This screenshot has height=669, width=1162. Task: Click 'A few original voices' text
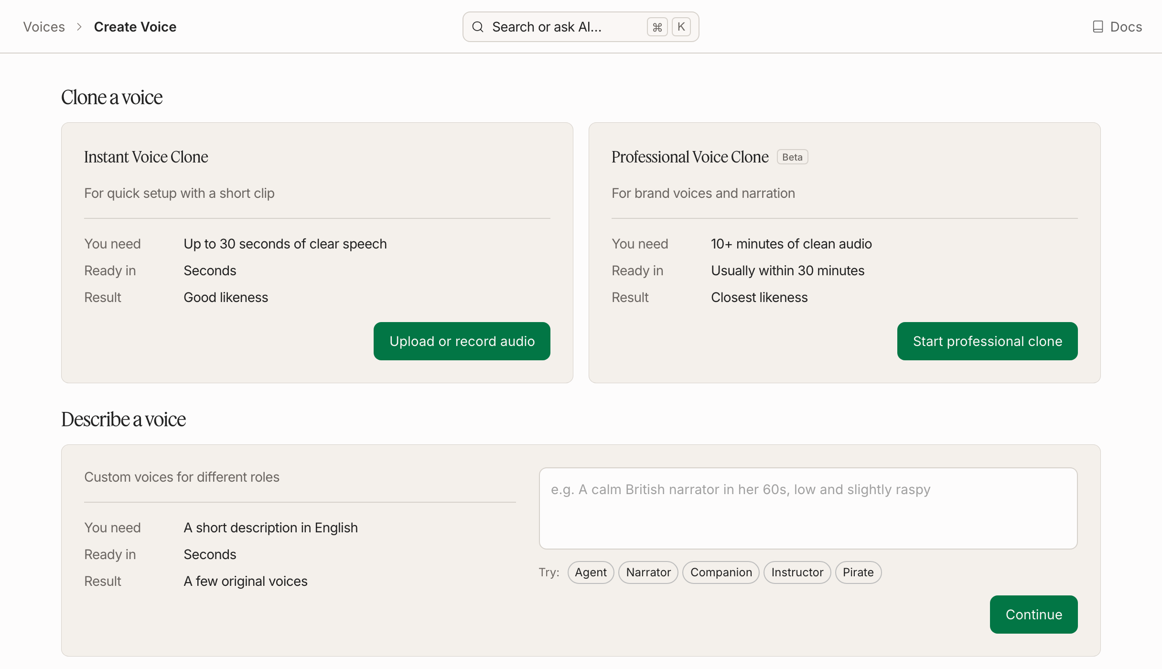click(x=246, y=581)
